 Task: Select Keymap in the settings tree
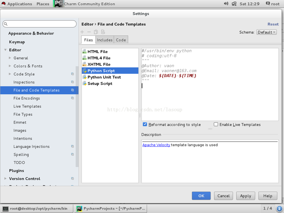[x=17, y=42]
